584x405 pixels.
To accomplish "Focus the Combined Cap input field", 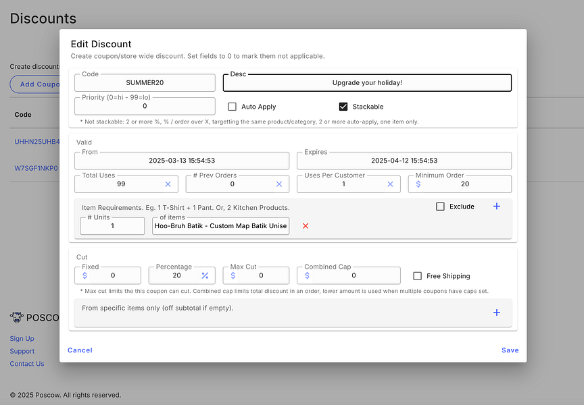I will [x=353, y=275].
